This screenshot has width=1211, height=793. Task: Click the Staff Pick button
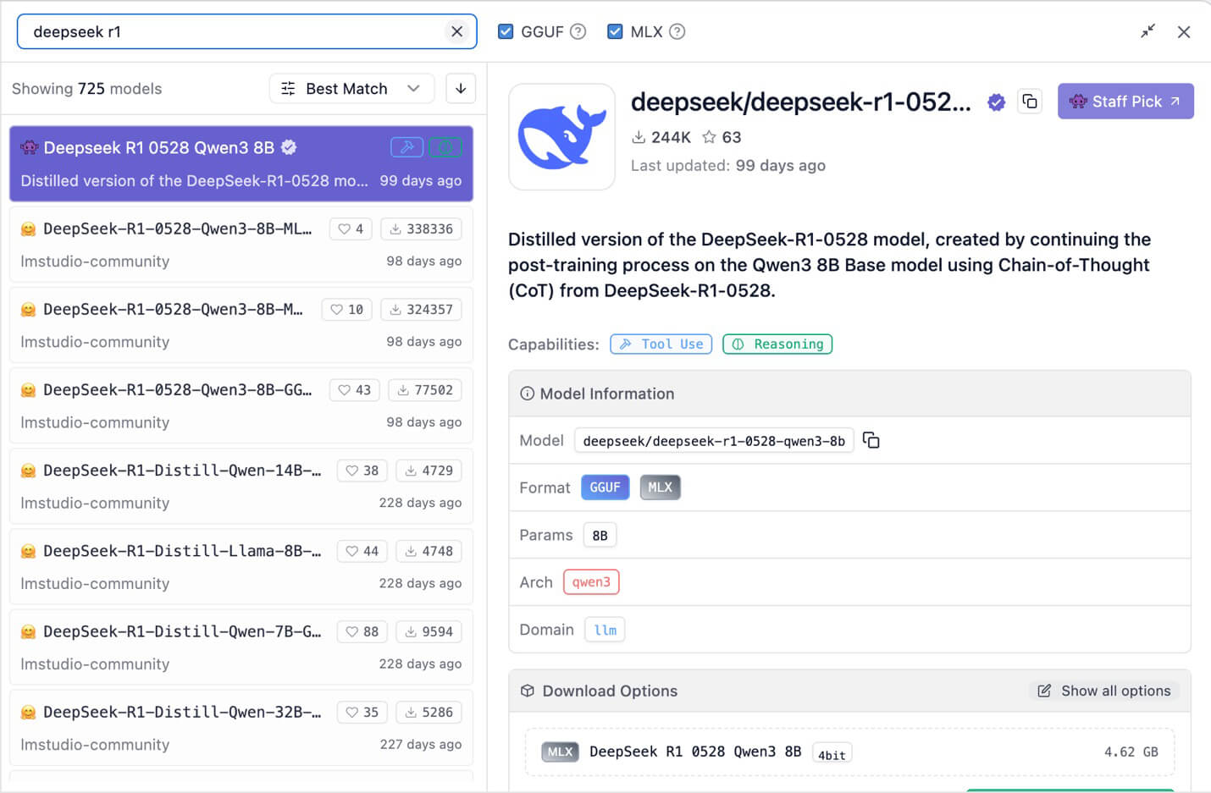(x=1125, y=101)
